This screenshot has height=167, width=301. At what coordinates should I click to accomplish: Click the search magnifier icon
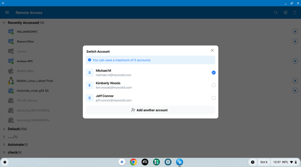pos(276,12)
